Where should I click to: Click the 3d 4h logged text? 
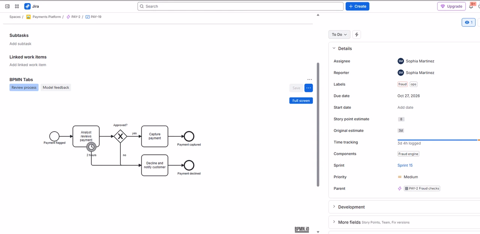pyautogui.click(x=409, y=143)
